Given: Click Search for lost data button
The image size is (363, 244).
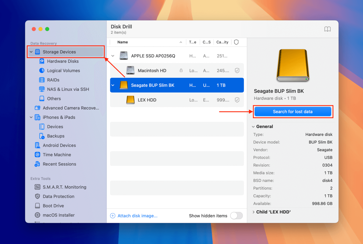Looking at the screenshot, I should coord(293,112).
